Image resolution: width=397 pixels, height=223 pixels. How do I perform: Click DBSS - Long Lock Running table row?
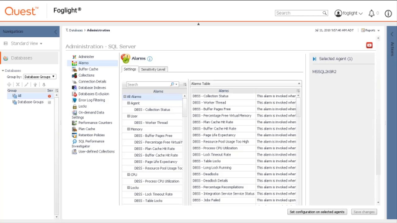point(244,168)
